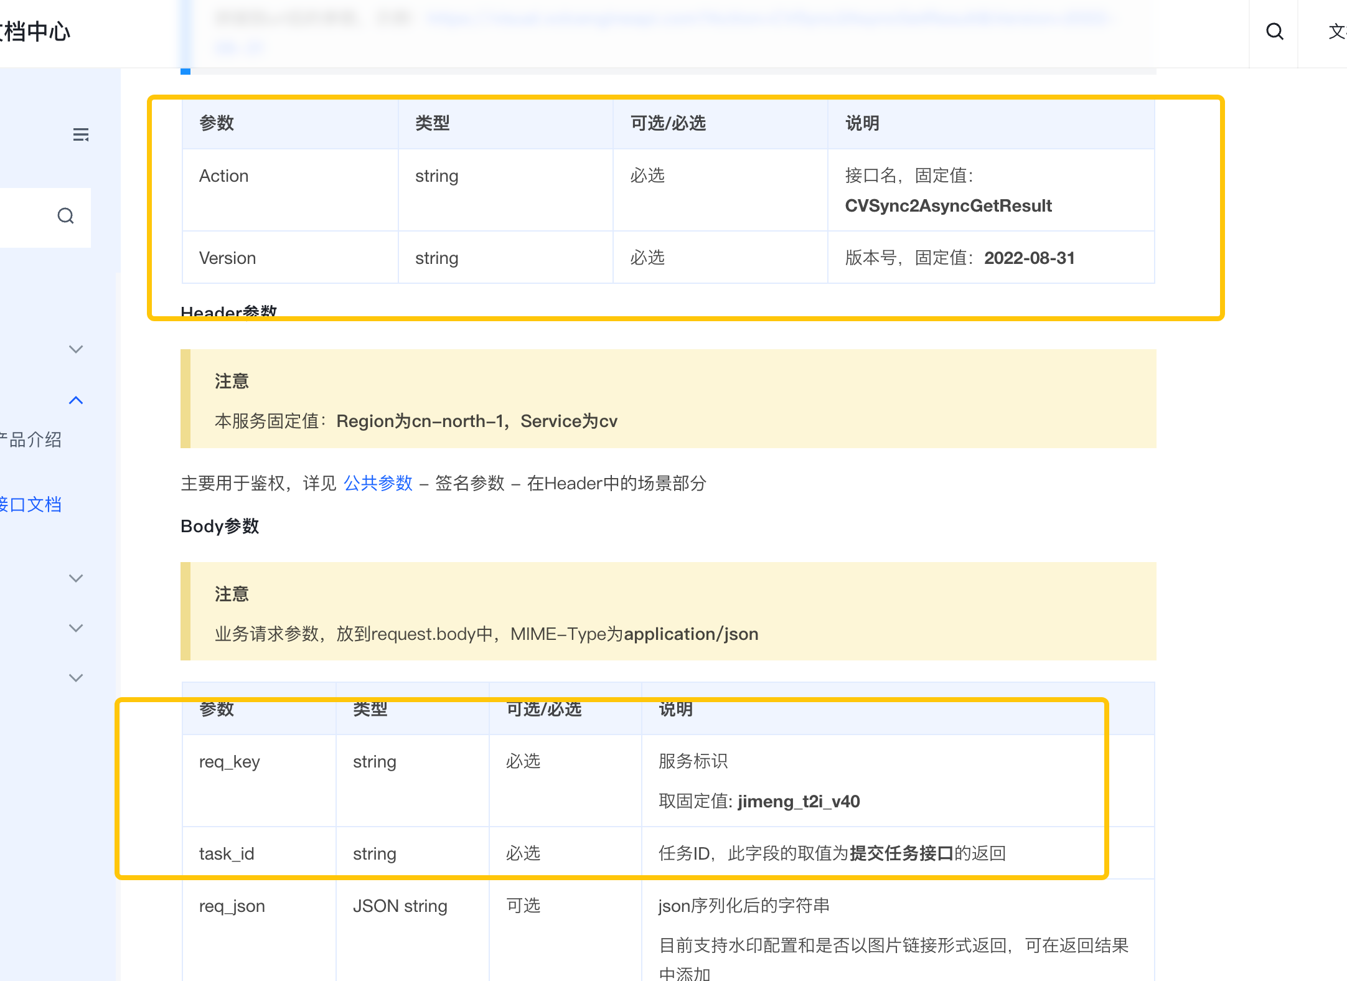
Task: Click into the sidebar search input field
Action: point(25,217)
